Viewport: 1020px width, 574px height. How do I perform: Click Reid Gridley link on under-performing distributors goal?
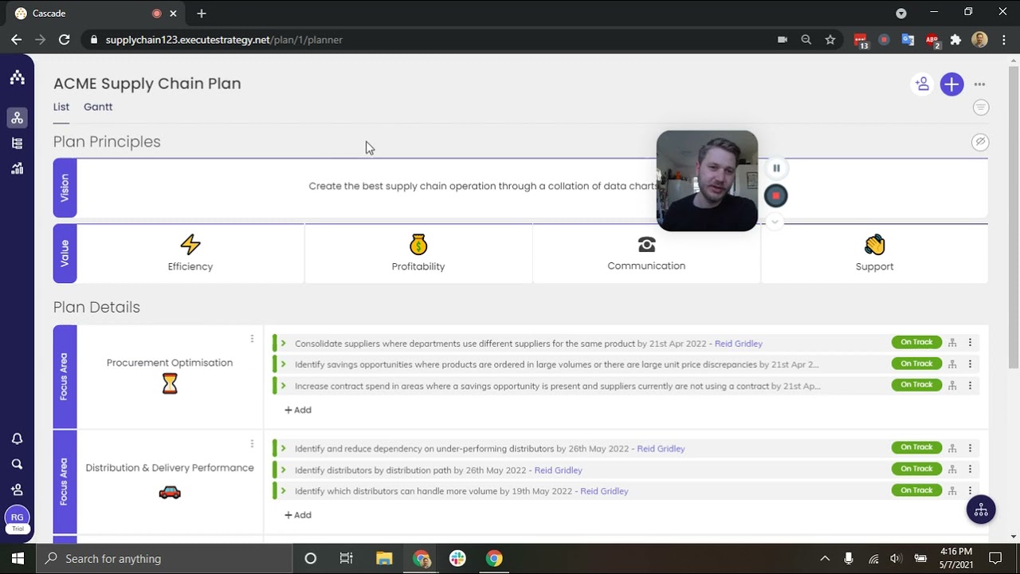pos(661,449)
